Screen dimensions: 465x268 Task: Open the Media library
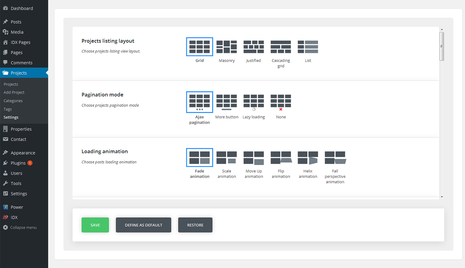pyautogui.click(x=17, y=32)
